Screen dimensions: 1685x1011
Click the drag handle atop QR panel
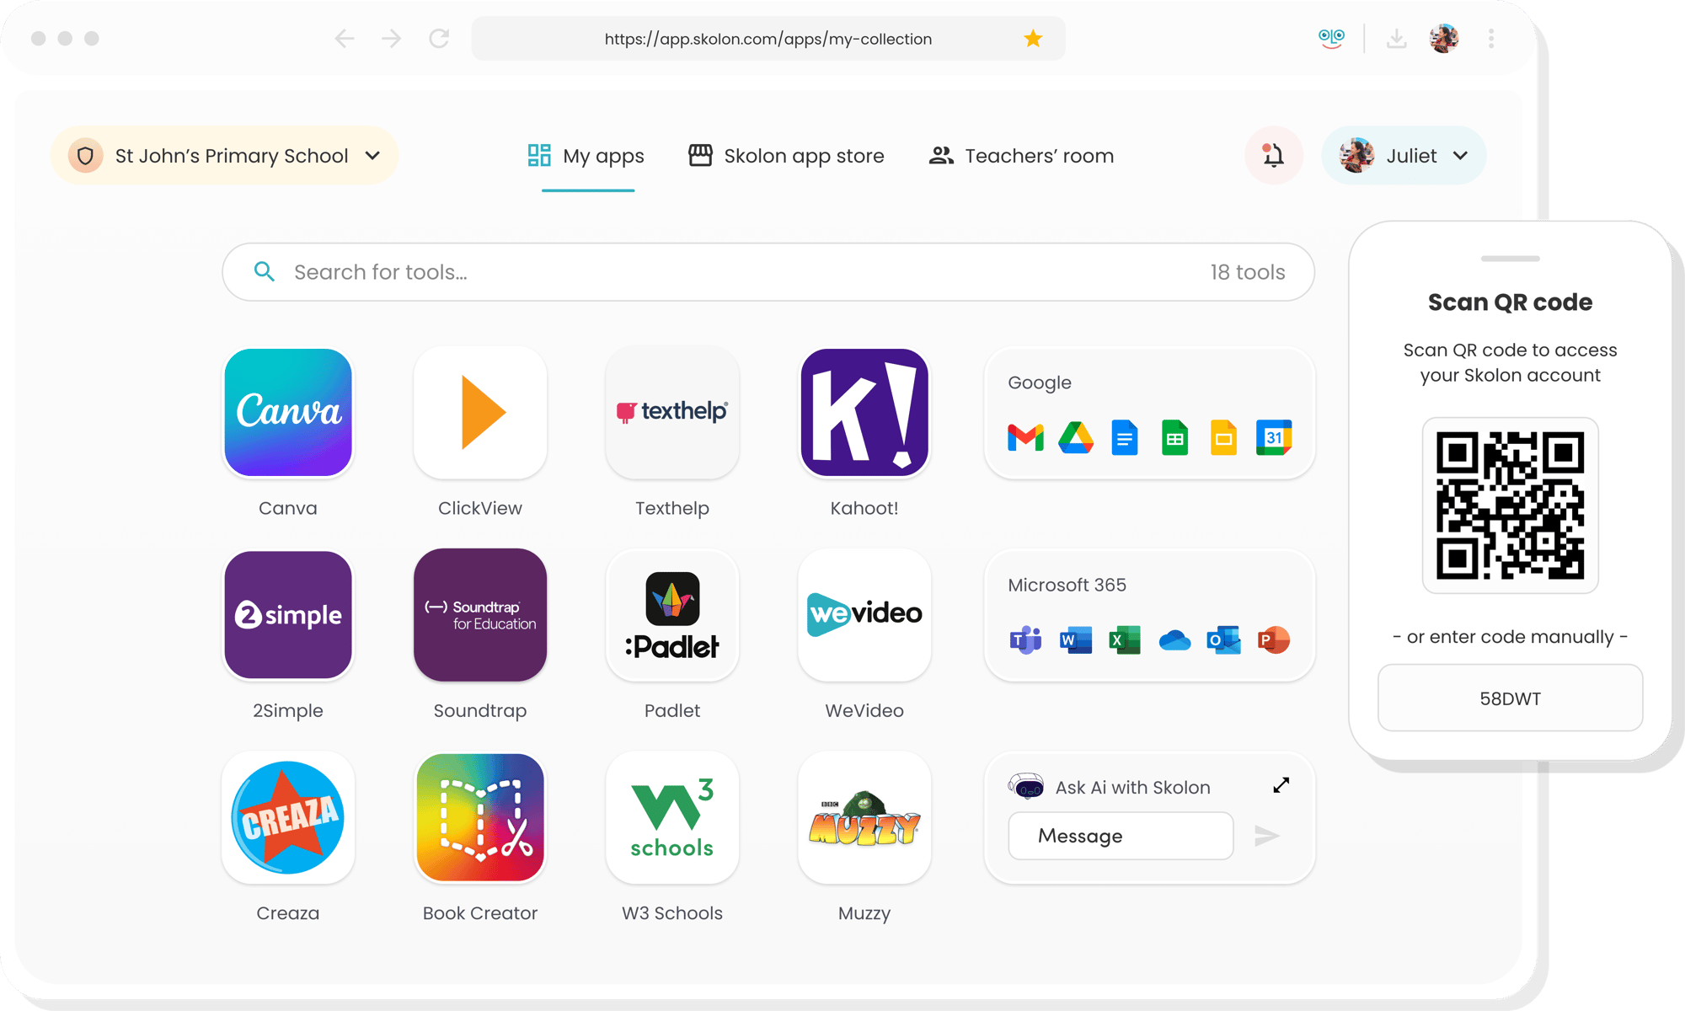(x=1510, y=258)
